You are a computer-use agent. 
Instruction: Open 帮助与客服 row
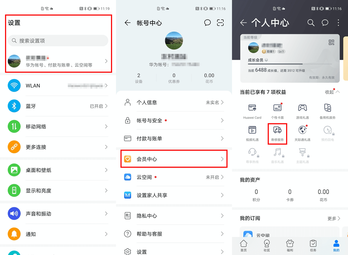point(174,234)
